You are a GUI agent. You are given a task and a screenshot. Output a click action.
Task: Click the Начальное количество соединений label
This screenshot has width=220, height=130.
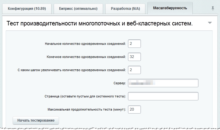click(x=85, y=44)
